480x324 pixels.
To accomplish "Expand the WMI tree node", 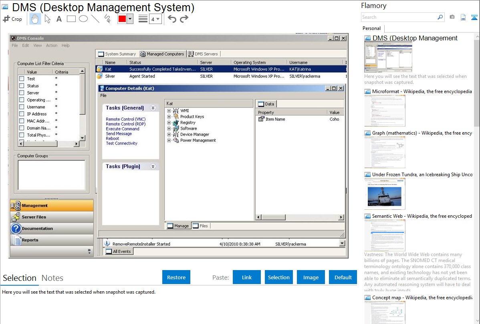I will pyautogui.click(x=169, y=111).
